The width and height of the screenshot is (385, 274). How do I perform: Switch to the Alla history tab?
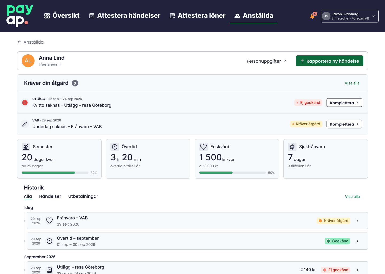click(28, 196)
